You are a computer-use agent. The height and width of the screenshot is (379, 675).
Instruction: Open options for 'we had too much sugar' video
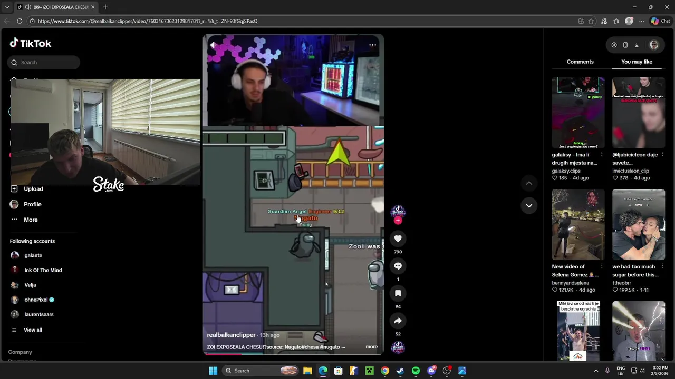tap(662, 267)
